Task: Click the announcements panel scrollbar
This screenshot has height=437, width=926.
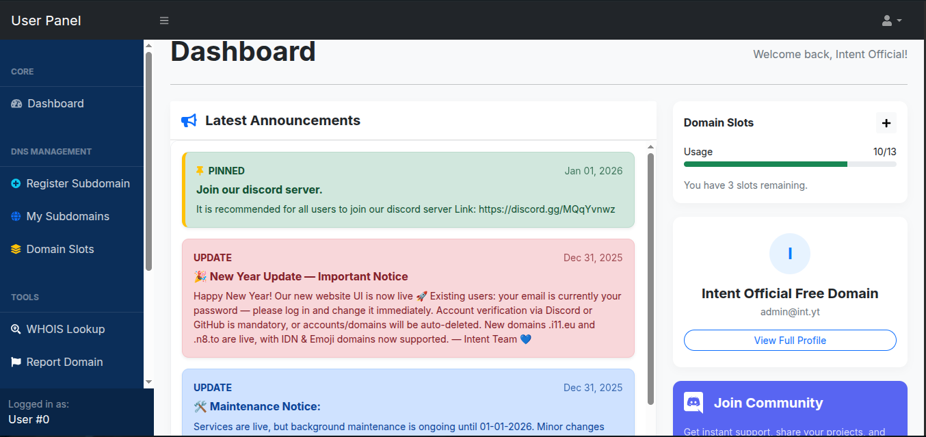Action: click(x=650, y=274)
